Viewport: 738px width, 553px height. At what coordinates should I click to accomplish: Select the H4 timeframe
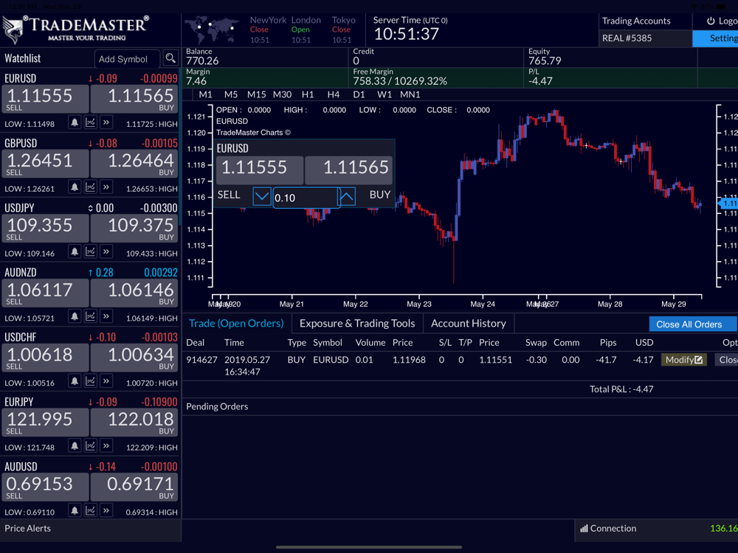(334, 94)
